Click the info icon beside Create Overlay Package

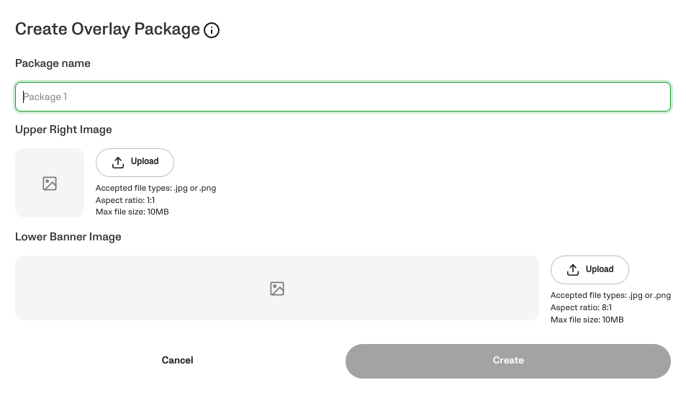point(212,30)
